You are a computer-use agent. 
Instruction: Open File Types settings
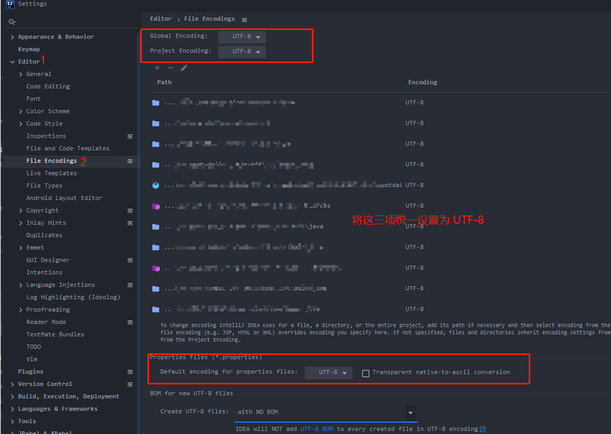point(44,185)
